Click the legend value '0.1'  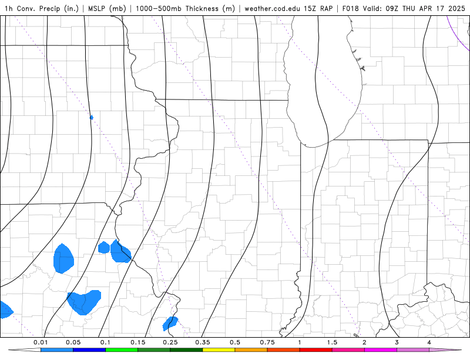click(105, 342)
